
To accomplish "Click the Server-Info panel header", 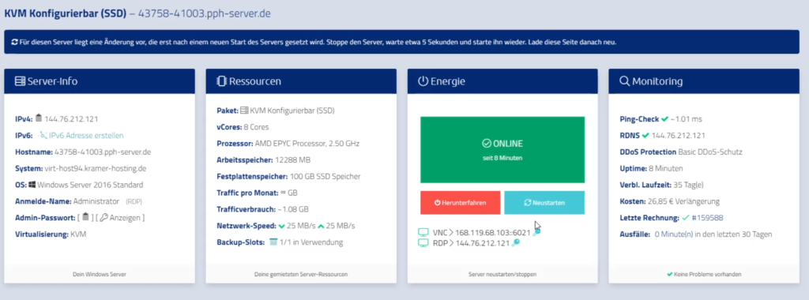I will click(x=100, y=81).
